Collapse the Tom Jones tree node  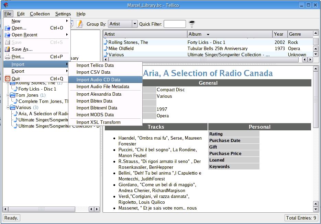pos(8,95)
